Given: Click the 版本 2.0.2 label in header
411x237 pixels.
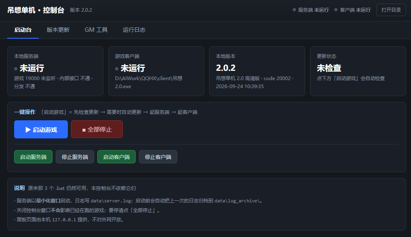Looking at the screenshot, I should (81, 10).
